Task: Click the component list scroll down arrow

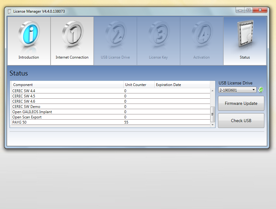Action: tap(212, 125)
